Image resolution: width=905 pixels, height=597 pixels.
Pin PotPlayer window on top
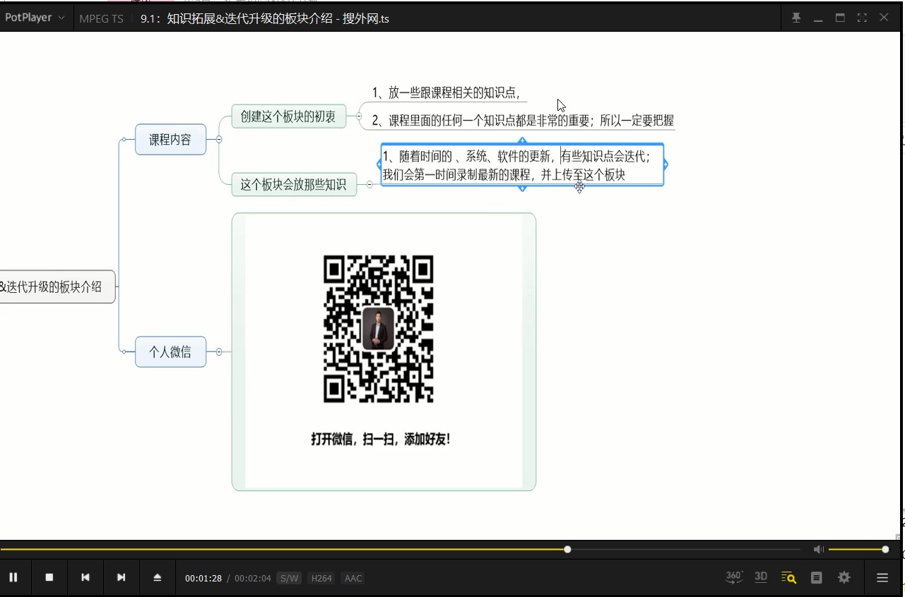pyautogui.click(x=796, y=18)
